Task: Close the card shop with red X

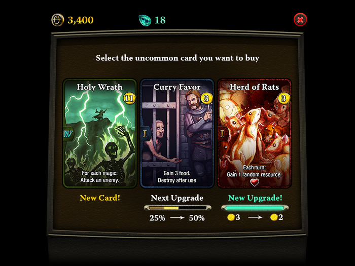Action: coord(300,20)
